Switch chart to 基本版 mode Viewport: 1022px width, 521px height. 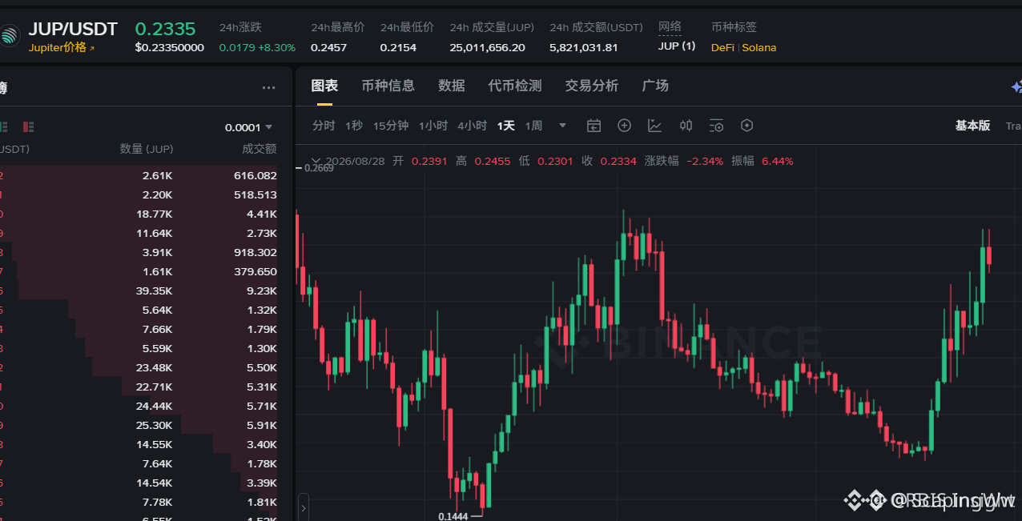pyautogui.click(x=972, y=126)
